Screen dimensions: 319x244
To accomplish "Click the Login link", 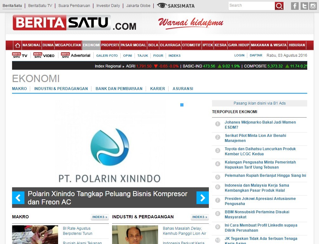I will coord(239,55).
